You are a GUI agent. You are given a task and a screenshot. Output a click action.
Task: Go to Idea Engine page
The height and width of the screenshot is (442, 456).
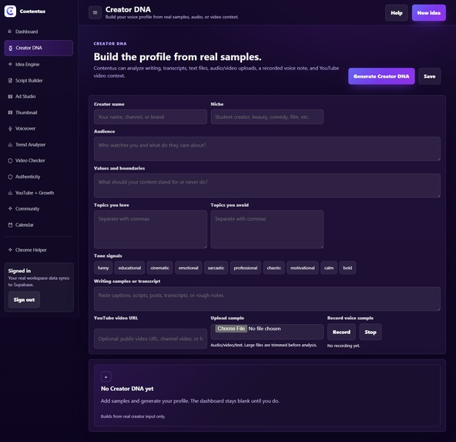[x=39, y=64]
